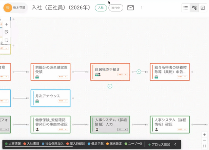Open status dropdown on 前職分の源泉徴収票受領 card
The image size is (209, 150).
pos(63,77)
